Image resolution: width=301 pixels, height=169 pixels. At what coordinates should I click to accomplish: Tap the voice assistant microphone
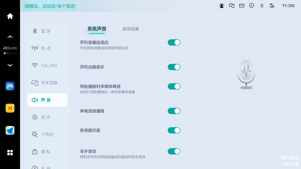coord(246,74)
